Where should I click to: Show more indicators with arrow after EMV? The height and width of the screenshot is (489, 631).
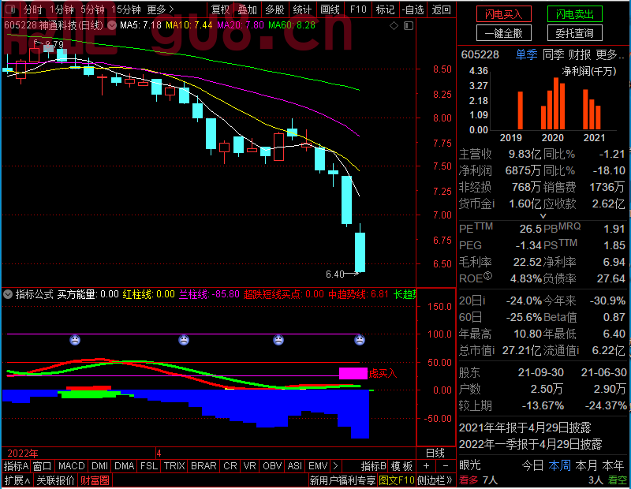click(x=336, y=466)
